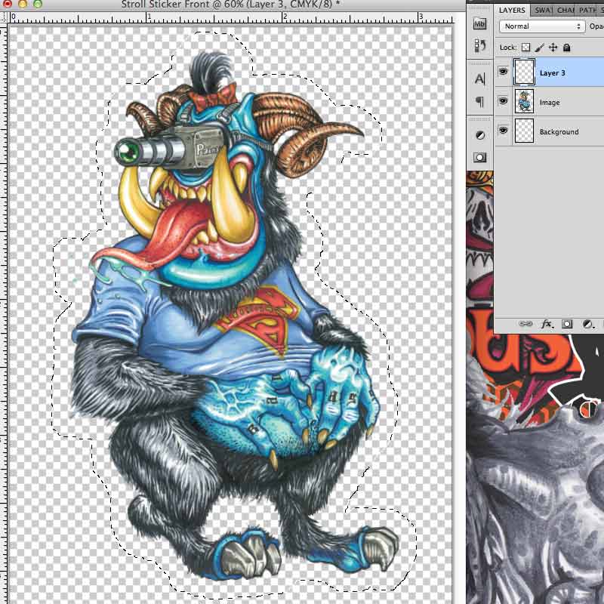
Task: Click the link layers icon
Action: (x=525, y=324)
